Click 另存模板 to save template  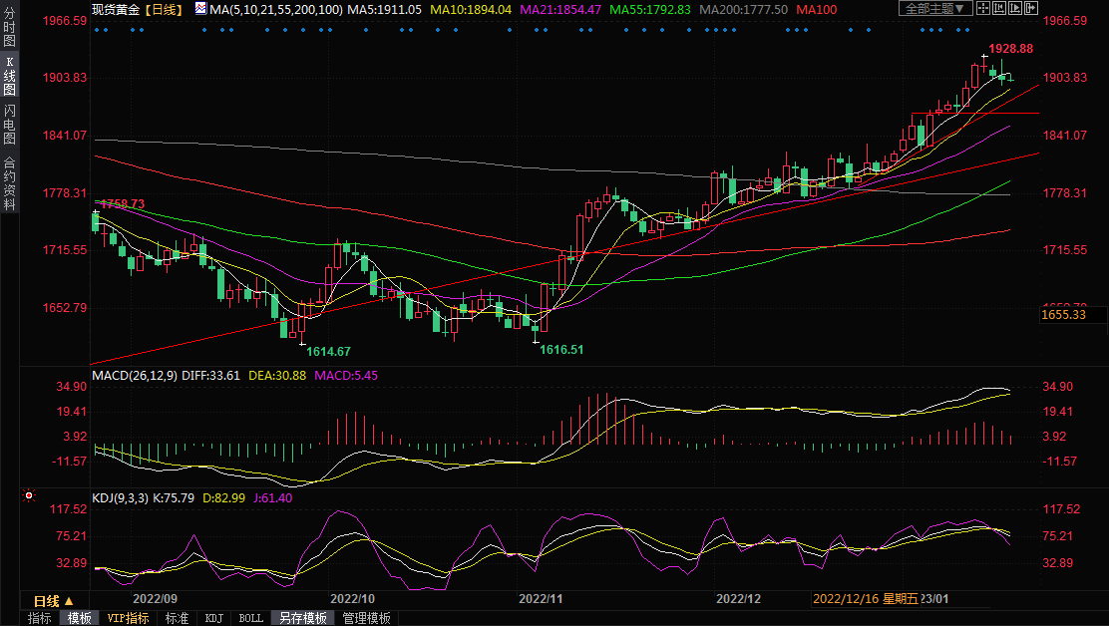point(303,618)
